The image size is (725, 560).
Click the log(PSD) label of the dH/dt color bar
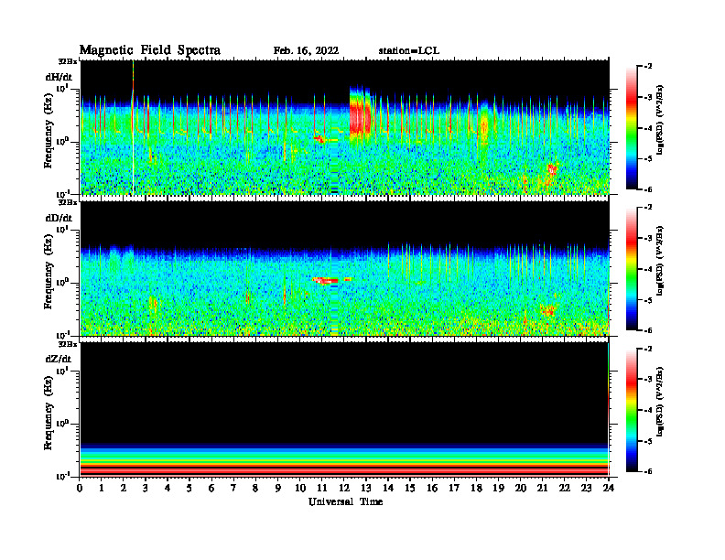coord(660,120)
